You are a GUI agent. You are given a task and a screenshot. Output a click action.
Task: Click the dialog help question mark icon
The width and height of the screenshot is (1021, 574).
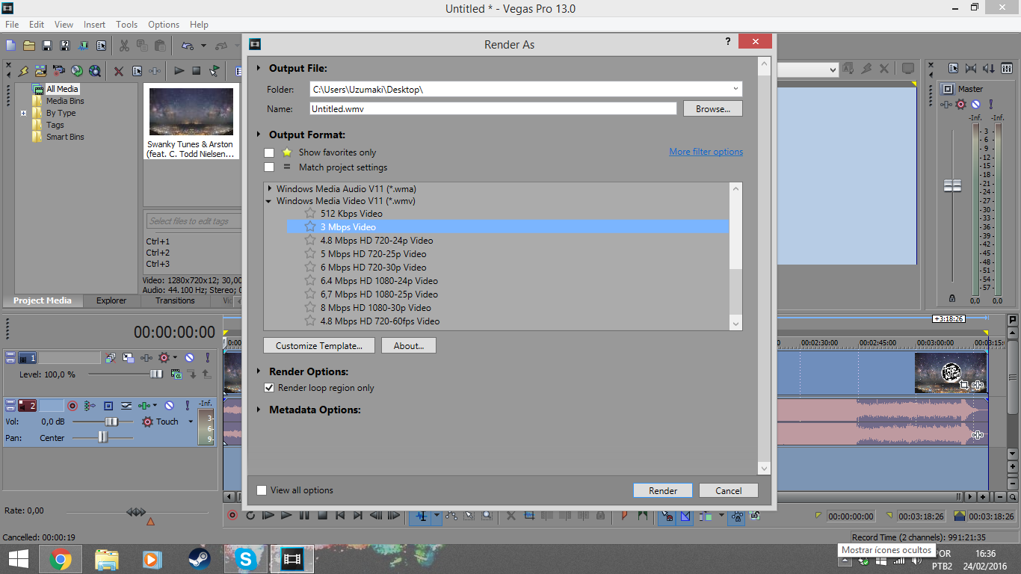(x=728, y=42)
